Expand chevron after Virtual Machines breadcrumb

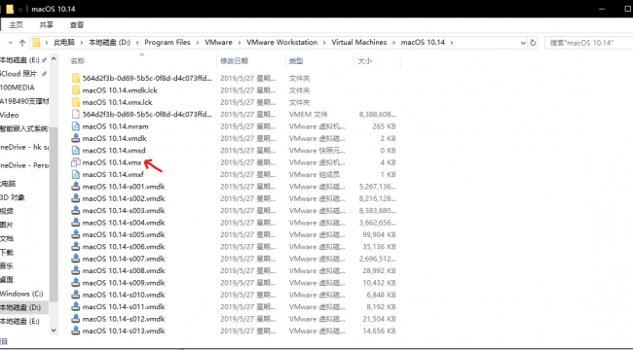[x=394, y=43]
